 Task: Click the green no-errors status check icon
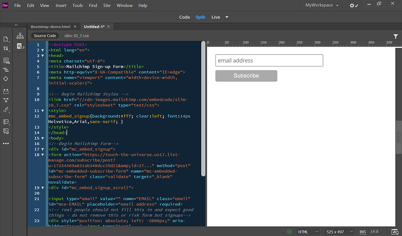point(289,232)
